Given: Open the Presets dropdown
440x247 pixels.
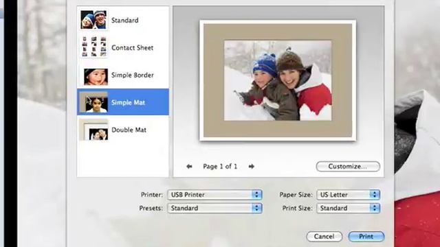Looking at the screenshot, I should [x=214, y=208].
